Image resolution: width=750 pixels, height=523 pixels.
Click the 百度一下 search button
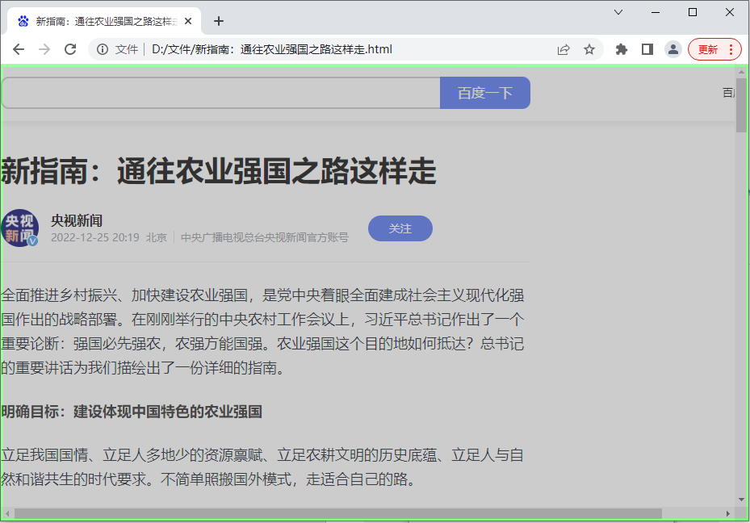[x=484, y=93]
